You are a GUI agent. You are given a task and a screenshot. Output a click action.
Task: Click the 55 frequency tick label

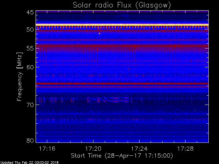pos(30,49)
